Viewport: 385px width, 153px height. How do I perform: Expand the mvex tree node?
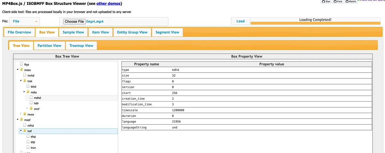pyautogui.click(x=21, y=114)
